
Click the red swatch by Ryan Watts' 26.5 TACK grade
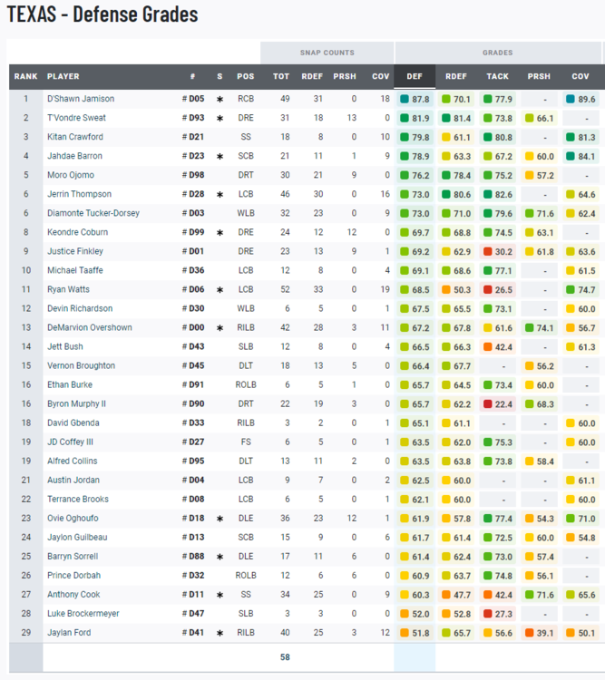pyautogui.click(x=488, y=289)
